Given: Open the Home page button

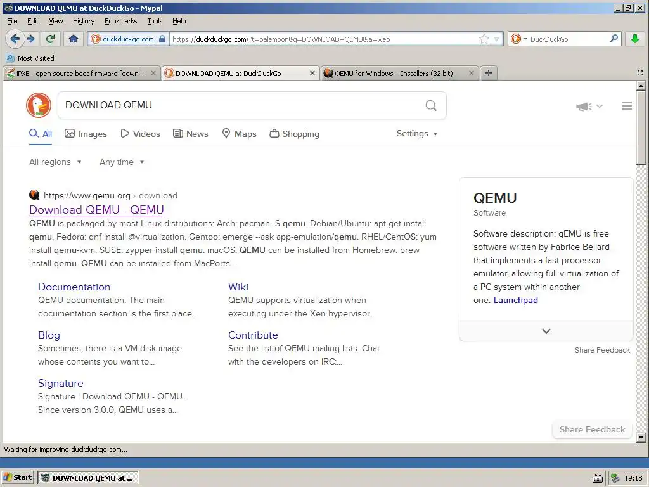Looking at the screenshot, I should pyautogui.click(x=74, y=39).
